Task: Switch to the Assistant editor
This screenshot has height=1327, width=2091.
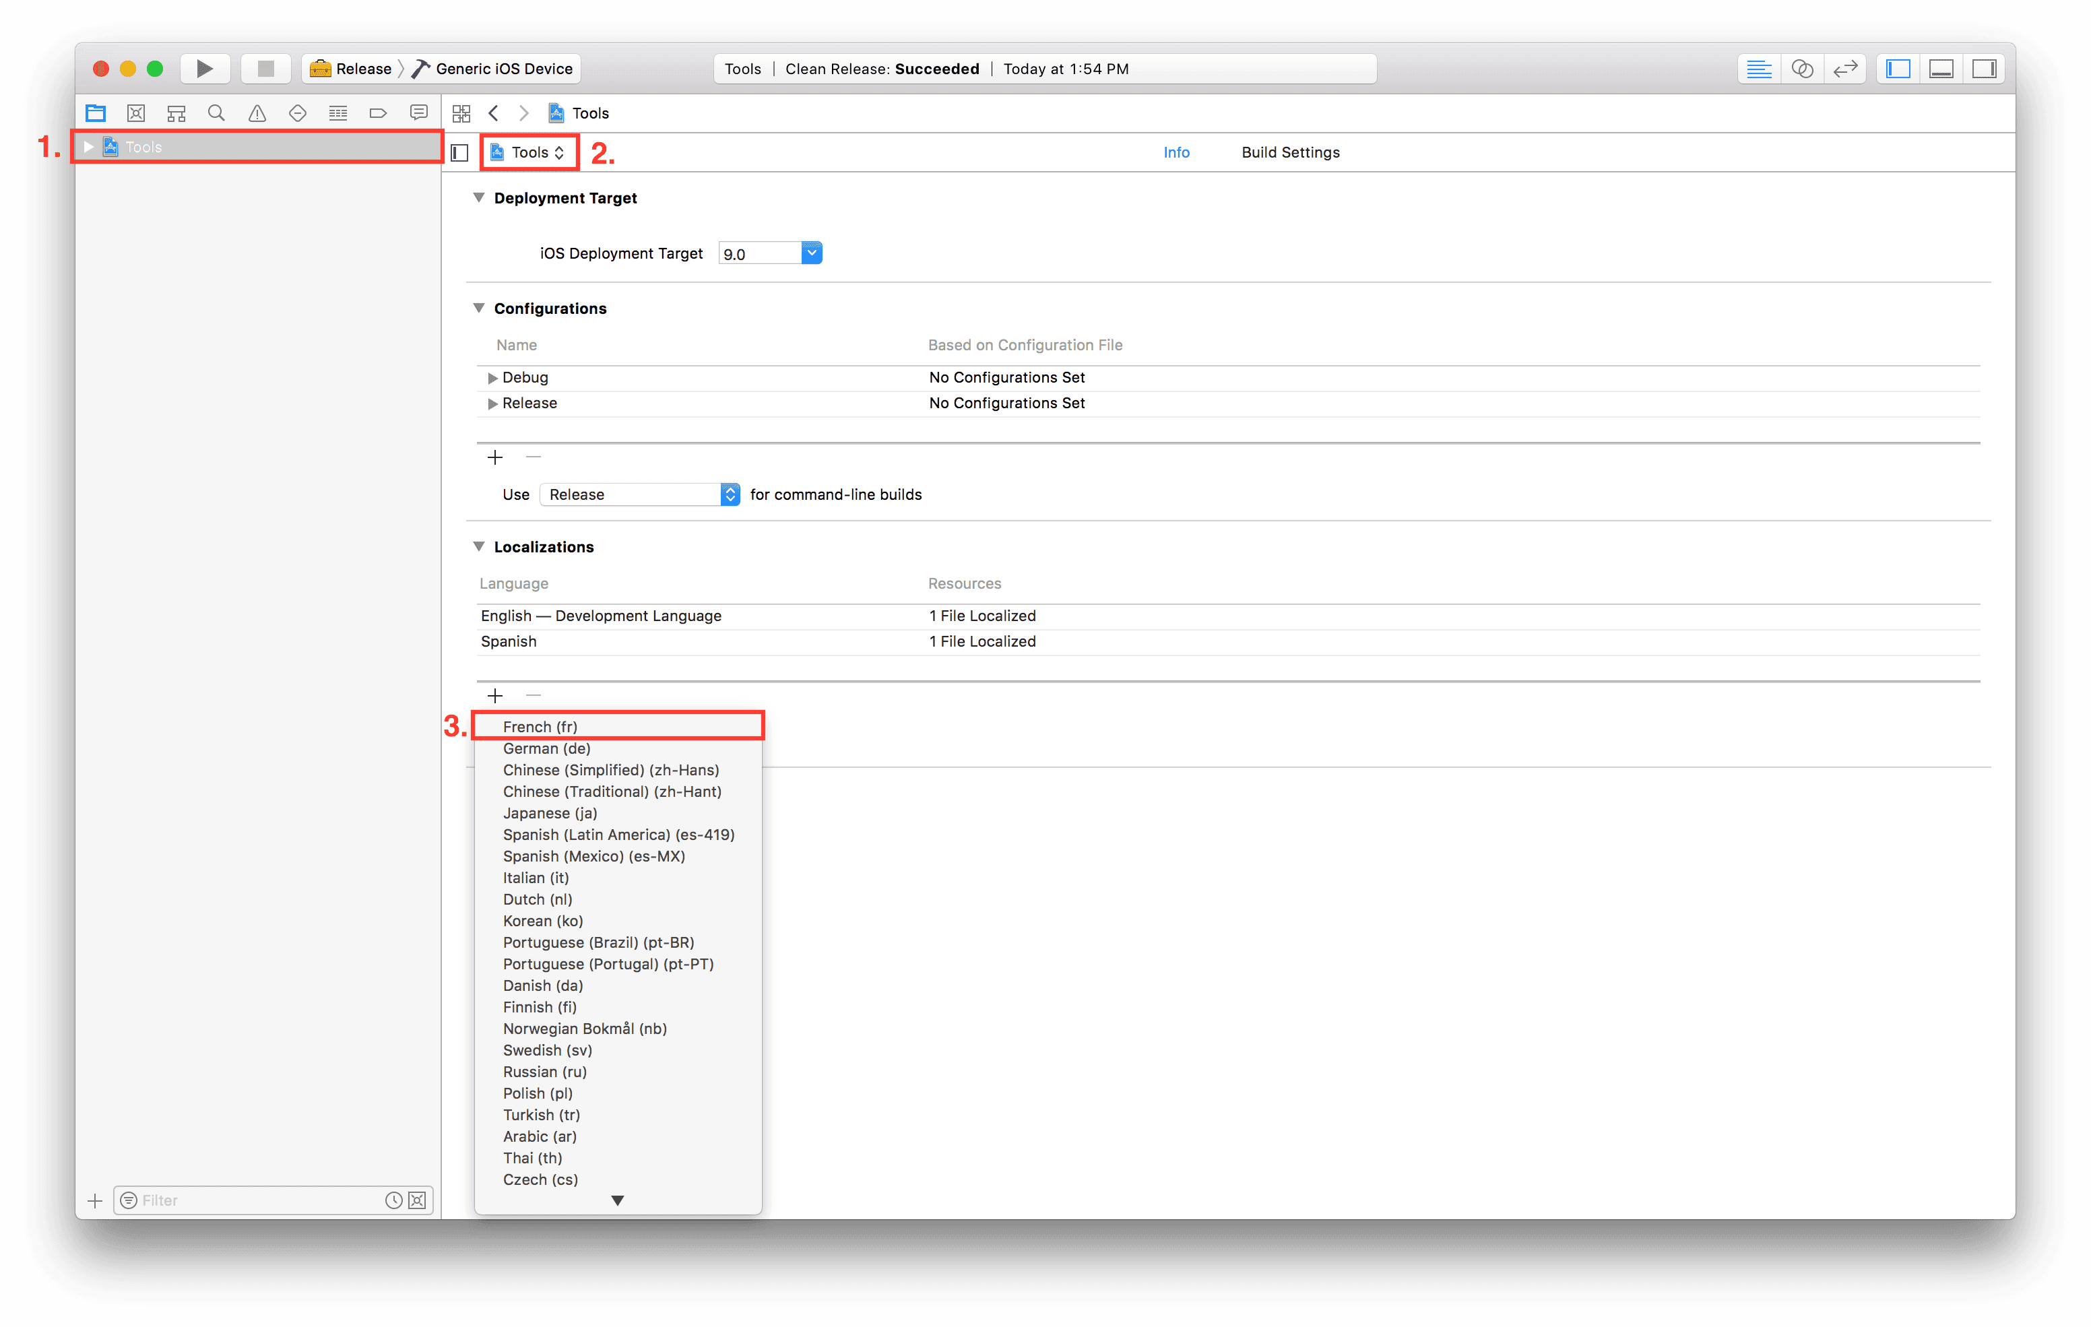Action: tap(1802, 69)
